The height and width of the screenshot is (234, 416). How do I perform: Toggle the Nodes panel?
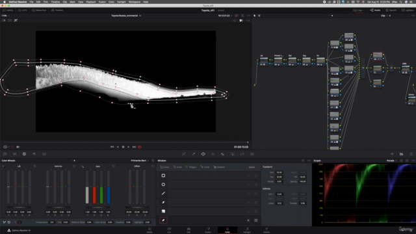tap(375, 10)
